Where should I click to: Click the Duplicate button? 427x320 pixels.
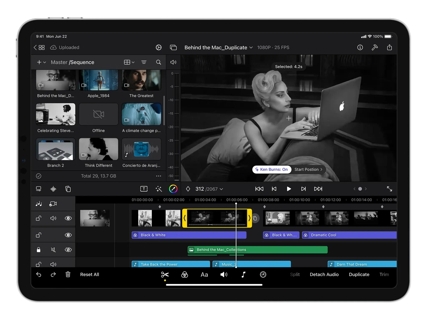(359, 274)
